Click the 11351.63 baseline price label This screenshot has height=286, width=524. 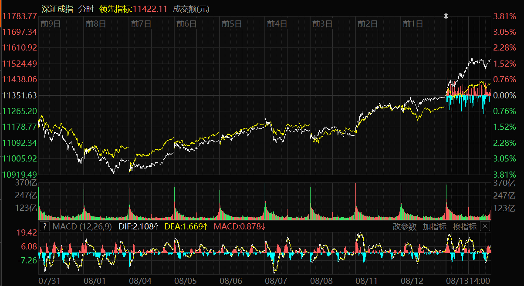tap(20, 95)
